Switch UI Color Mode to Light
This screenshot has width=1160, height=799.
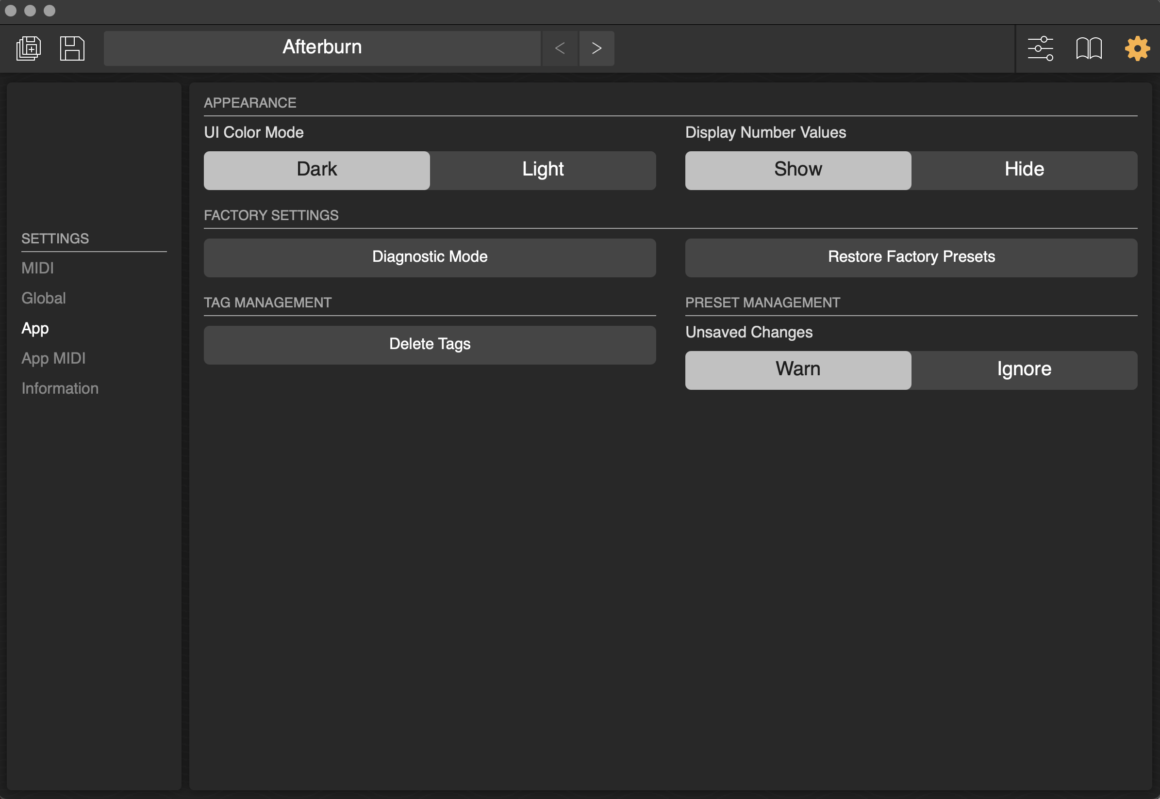[x=543, y=170]
